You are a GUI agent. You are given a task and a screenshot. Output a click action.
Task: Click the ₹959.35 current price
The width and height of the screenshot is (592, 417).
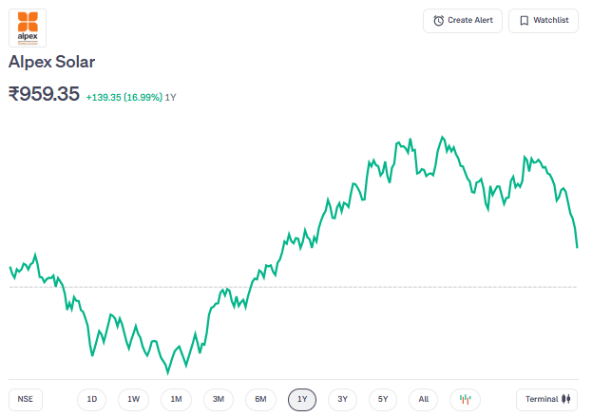coord(44,94)
